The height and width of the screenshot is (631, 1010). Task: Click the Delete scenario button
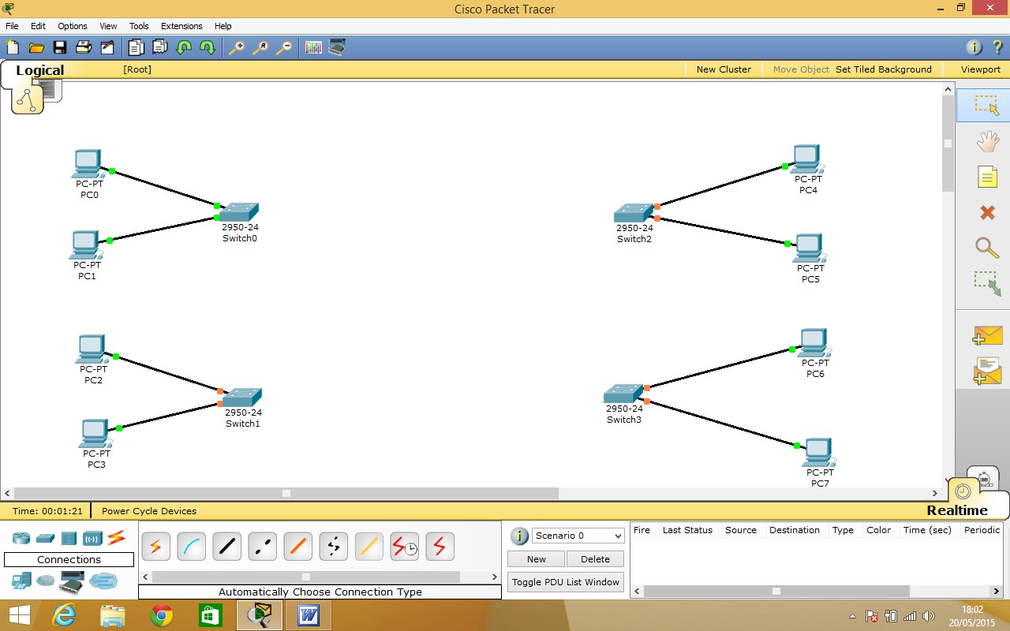click(595, 559)
